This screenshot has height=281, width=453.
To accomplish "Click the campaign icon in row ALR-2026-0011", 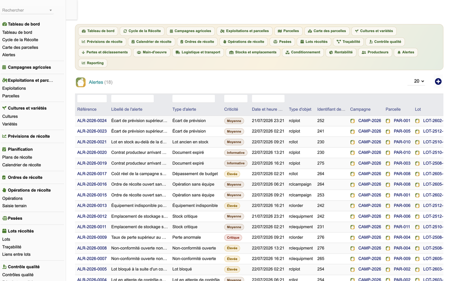I will pyautogui.click(x=353, y=227).
